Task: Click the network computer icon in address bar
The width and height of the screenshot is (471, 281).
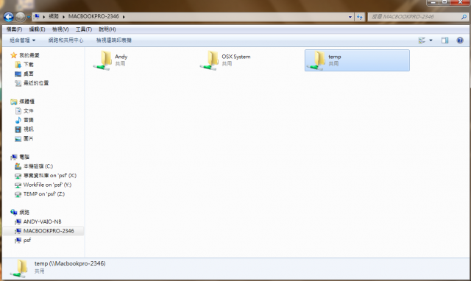Action: pos(36,16)
